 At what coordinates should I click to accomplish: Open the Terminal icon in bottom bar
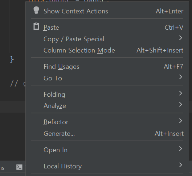19,167
